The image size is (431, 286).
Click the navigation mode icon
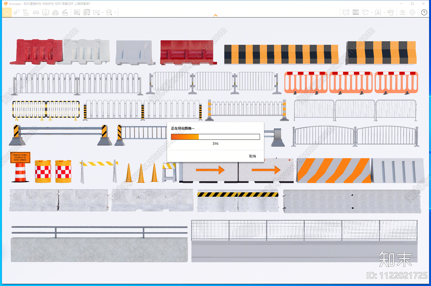pyautogui.click(x=378, y=12)
